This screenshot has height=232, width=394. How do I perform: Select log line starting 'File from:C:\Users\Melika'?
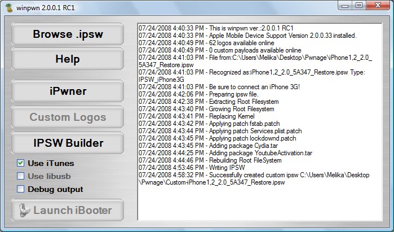pyautogui.click(x=255, y=61)
